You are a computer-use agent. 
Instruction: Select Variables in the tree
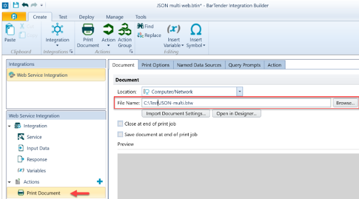coord(36,171)
